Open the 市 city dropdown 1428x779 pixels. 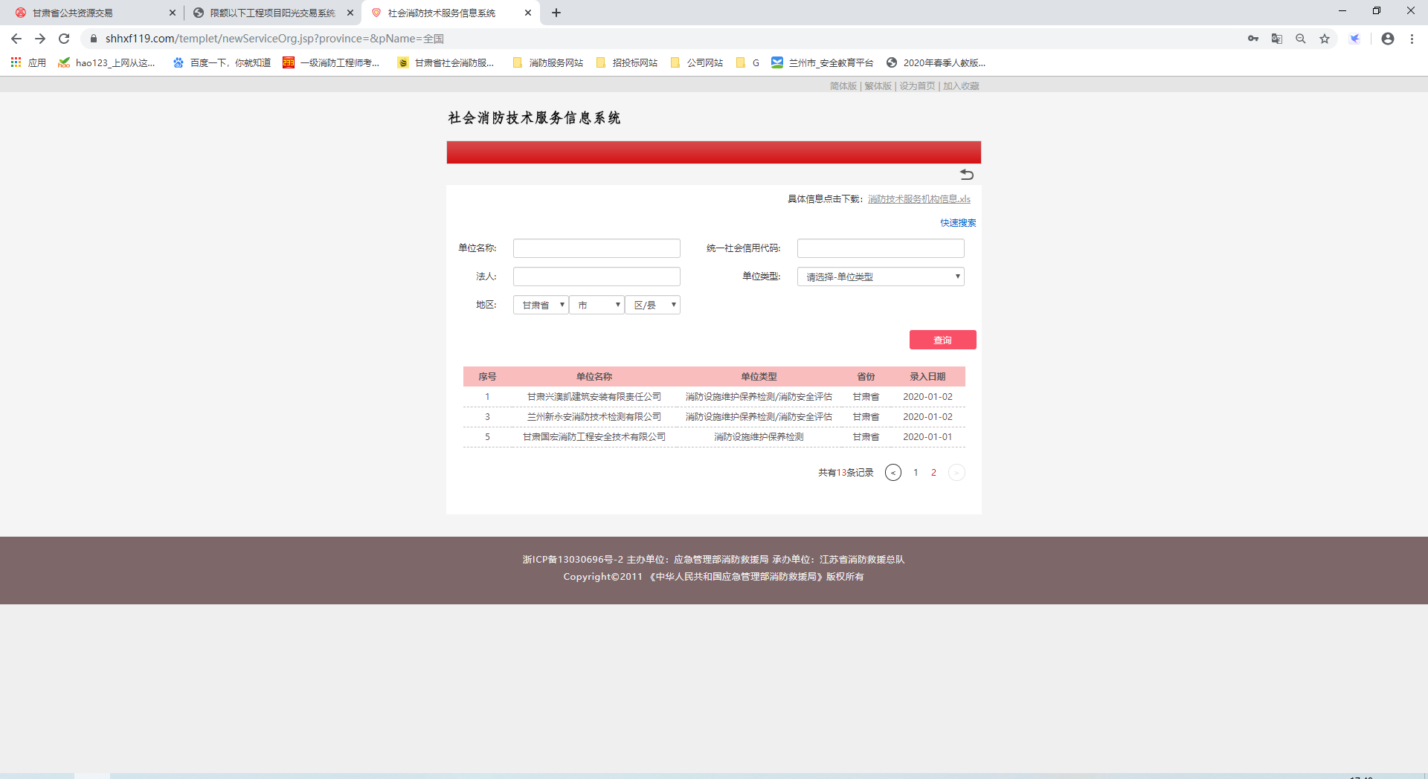tap(596, 305)
